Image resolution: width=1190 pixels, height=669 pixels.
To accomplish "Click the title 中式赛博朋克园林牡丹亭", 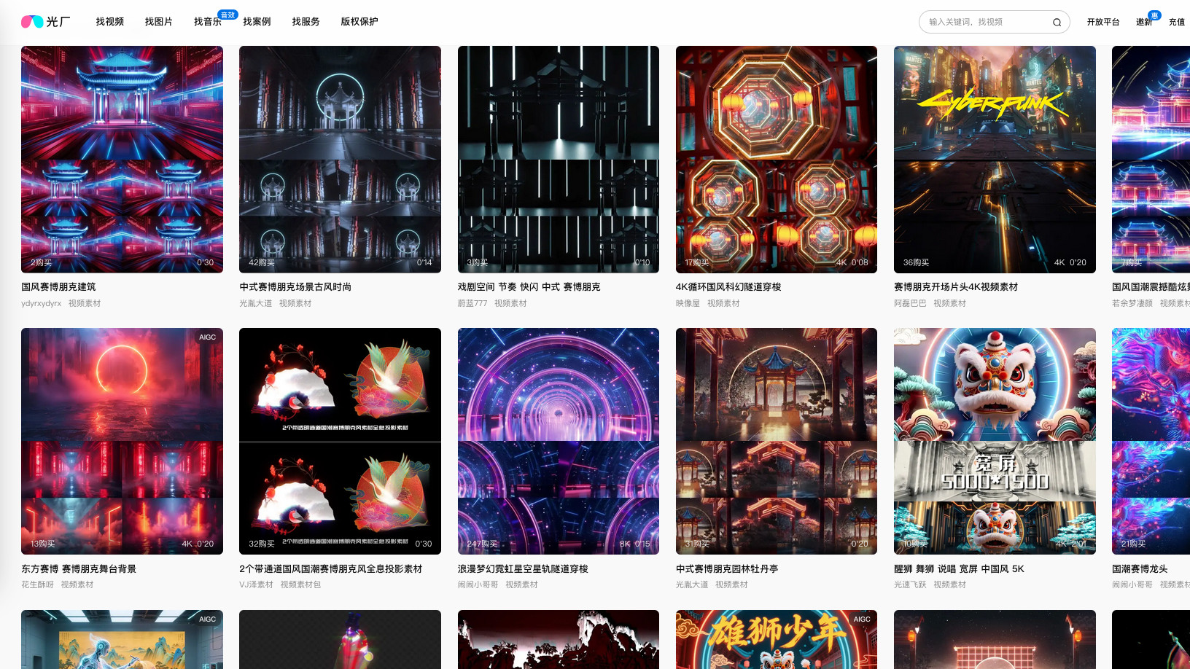I will pos(727,569).
